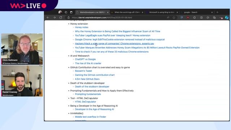Click Chris Heilmann's webcam video

22,49
